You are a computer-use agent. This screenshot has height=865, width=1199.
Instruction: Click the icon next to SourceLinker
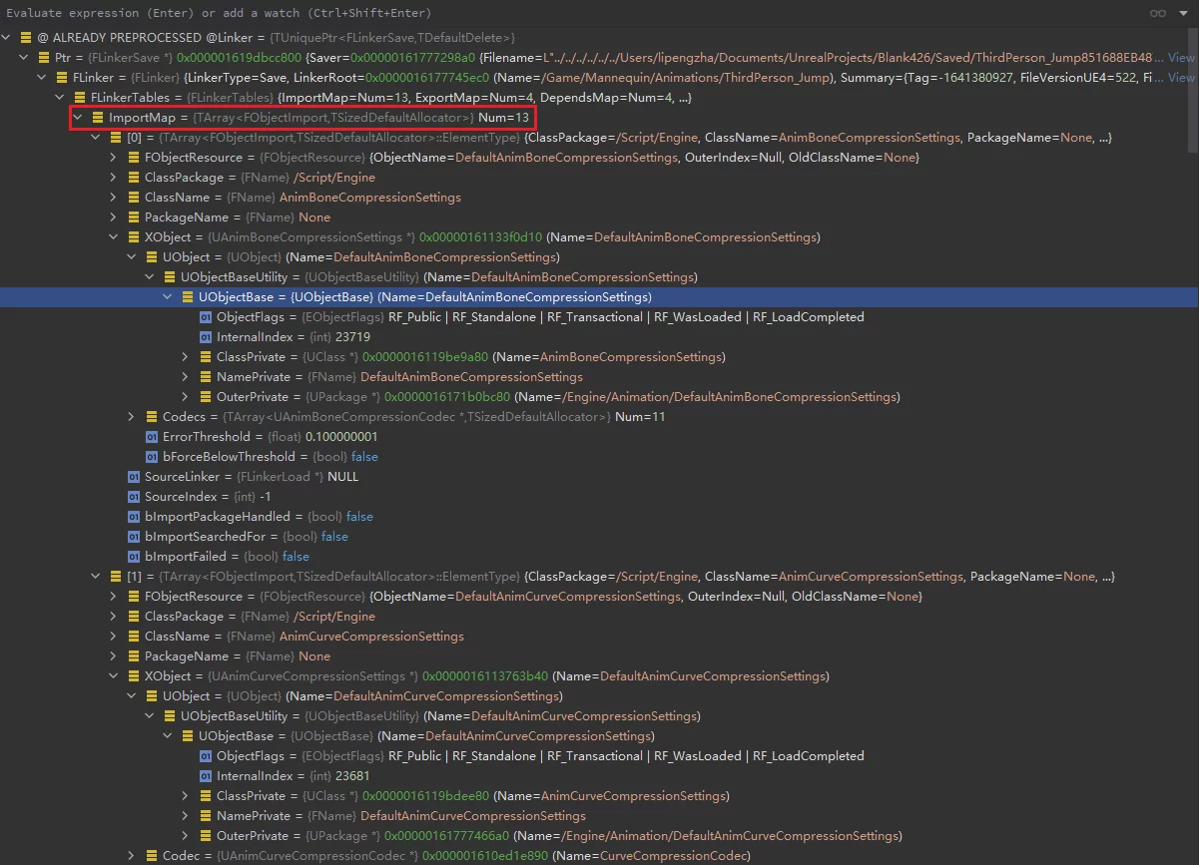click(134, 477)
